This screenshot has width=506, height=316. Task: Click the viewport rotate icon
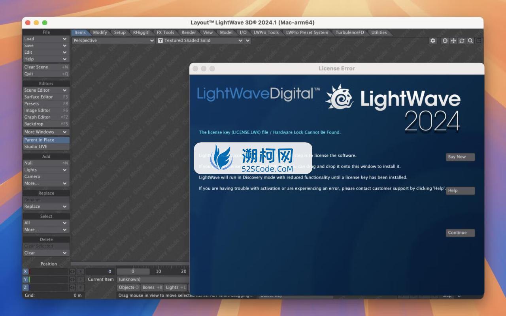(462, 41)
